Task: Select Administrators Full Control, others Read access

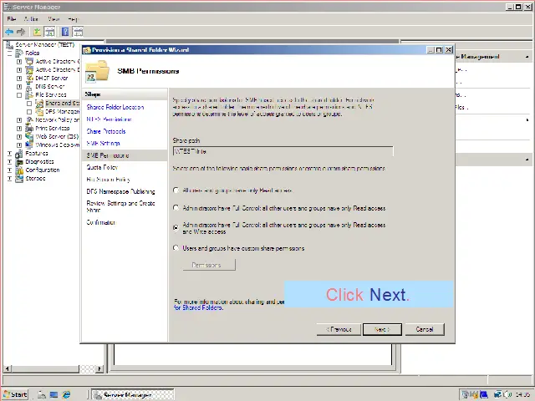Action: click(x=176, y=208)
